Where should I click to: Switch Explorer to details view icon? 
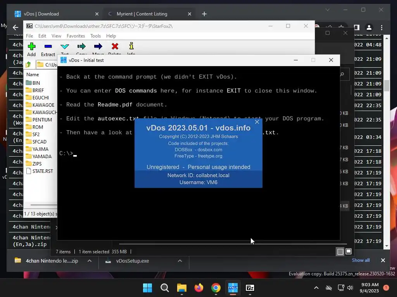[x=340, y=251]
